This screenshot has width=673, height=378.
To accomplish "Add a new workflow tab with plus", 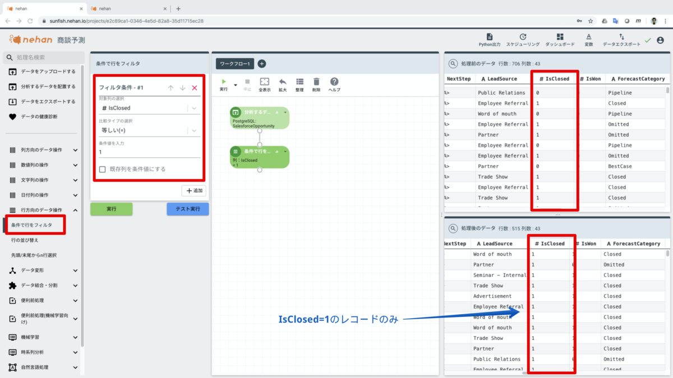I will tap(261, 64).
